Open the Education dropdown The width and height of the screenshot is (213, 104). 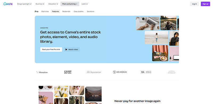point(53,4)
